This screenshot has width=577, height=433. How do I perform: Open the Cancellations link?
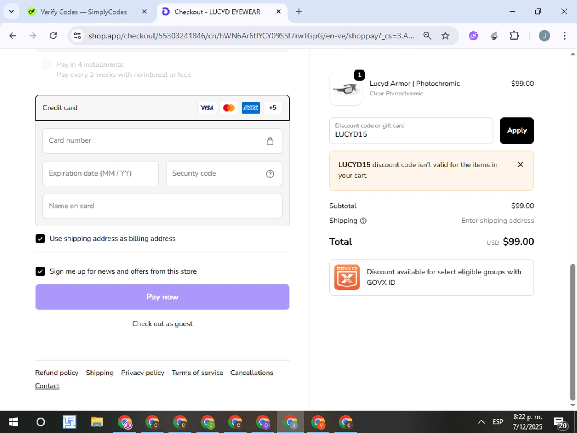click(x=252, y=373)
